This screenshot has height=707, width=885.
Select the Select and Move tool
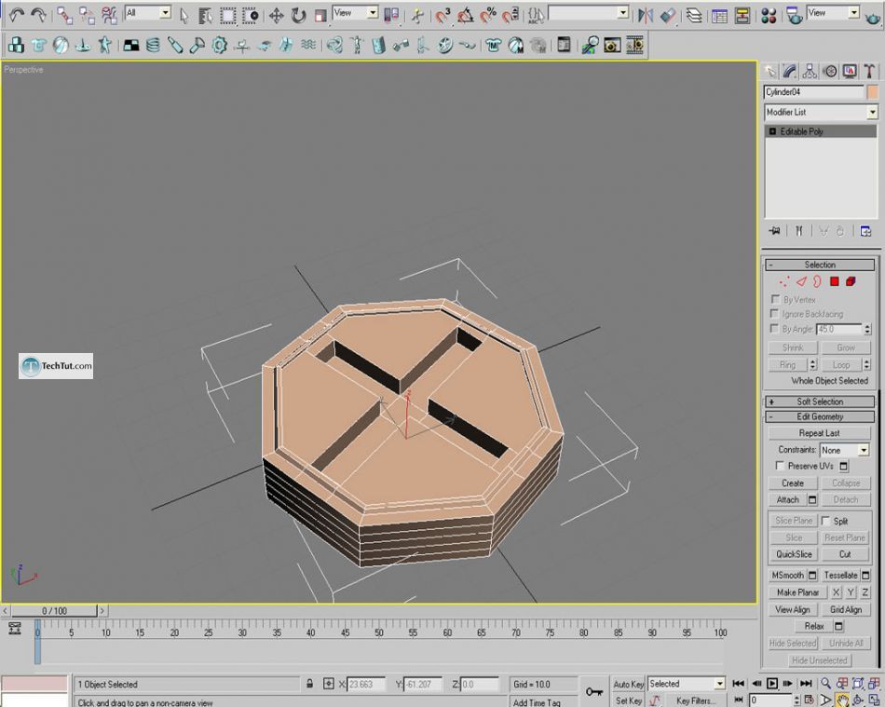[x=276, y=16]
